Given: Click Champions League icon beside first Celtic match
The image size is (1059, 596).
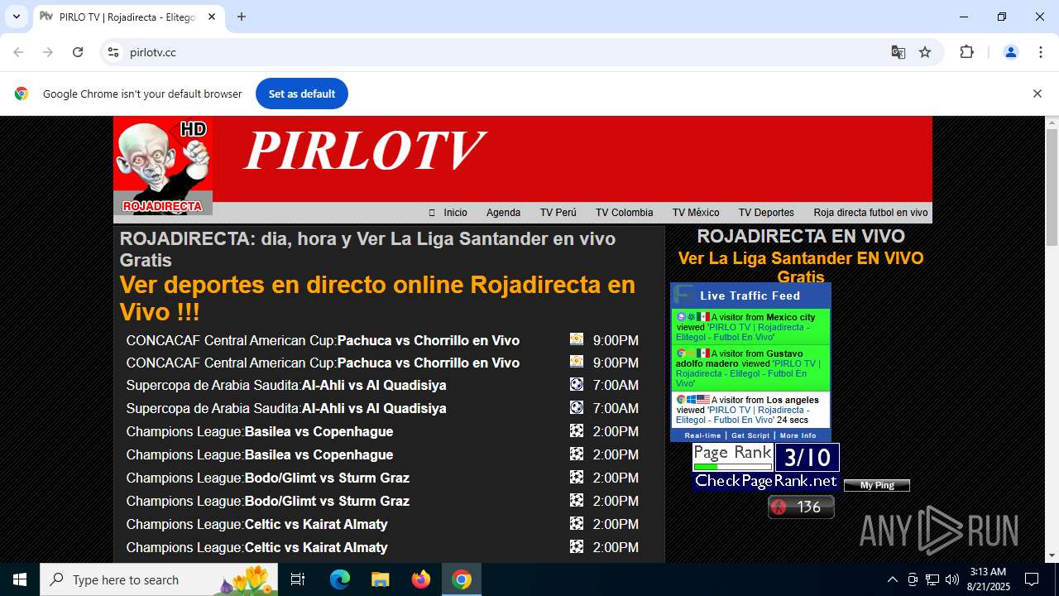Looking at the screenshot, I should point(577,523).
